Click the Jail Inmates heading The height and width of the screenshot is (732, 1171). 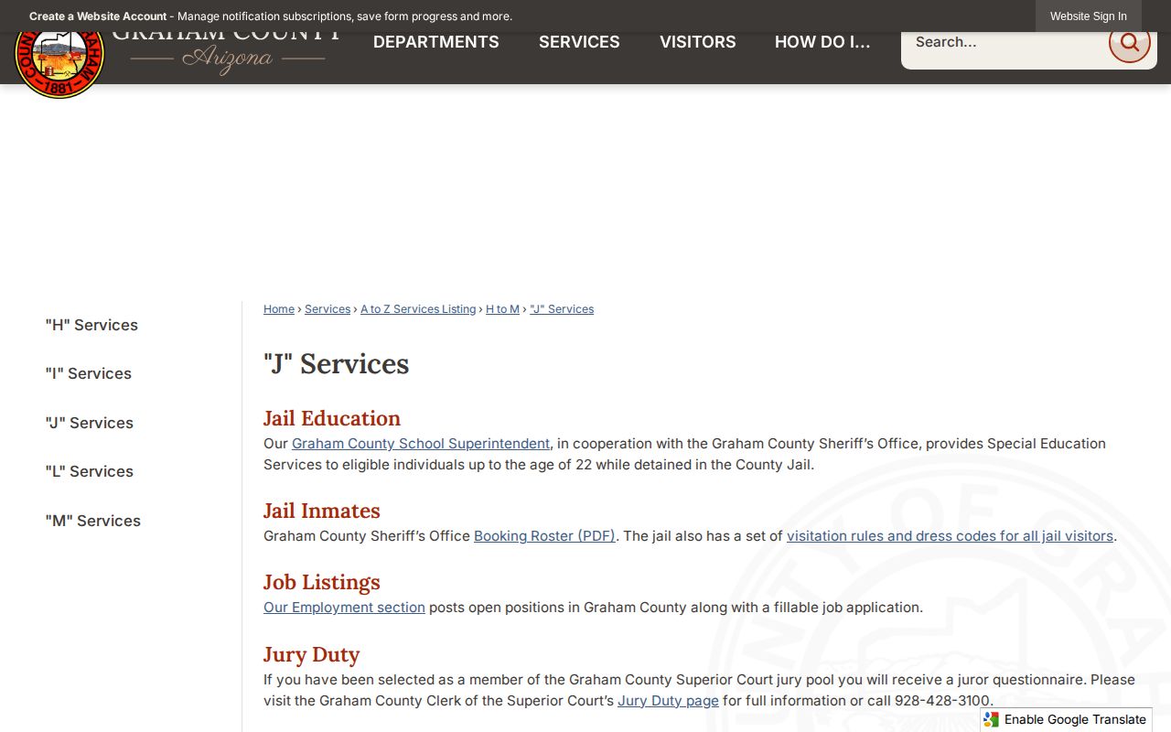tap(322, 511)
